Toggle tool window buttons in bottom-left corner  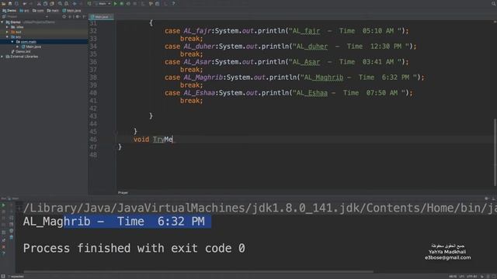tap(3, 276)
